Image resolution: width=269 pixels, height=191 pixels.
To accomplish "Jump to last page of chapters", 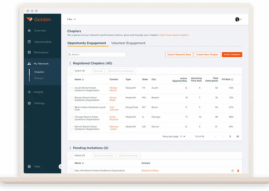I will pyautogui.click(x=238, y=136).
